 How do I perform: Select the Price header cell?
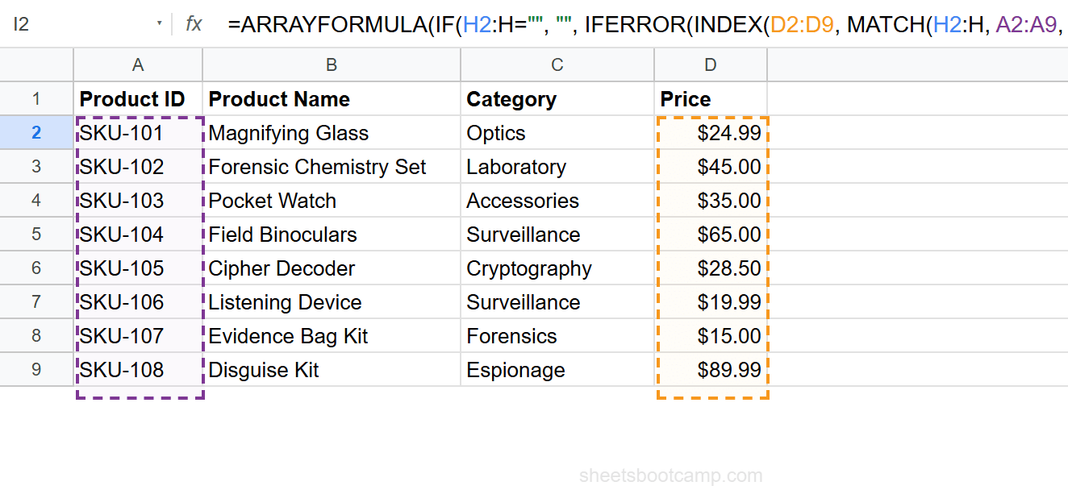[710, 98]
